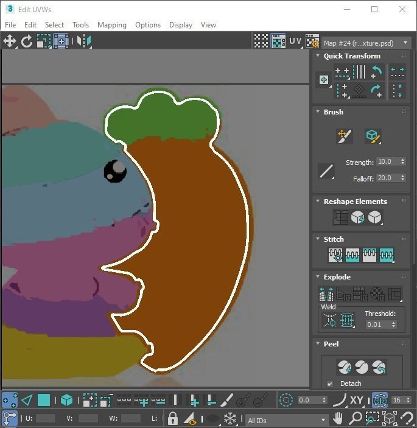417x428 pixels.
Task: Click the Mirror Horizontal tool
Action: point(84,41)
